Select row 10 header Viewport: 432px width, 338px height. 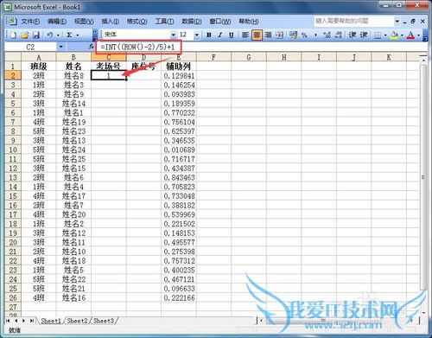click(x=13, y=150)
